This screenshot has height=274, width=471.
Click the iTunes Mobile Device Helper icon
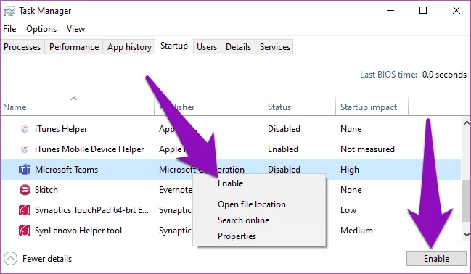(25, 149)
